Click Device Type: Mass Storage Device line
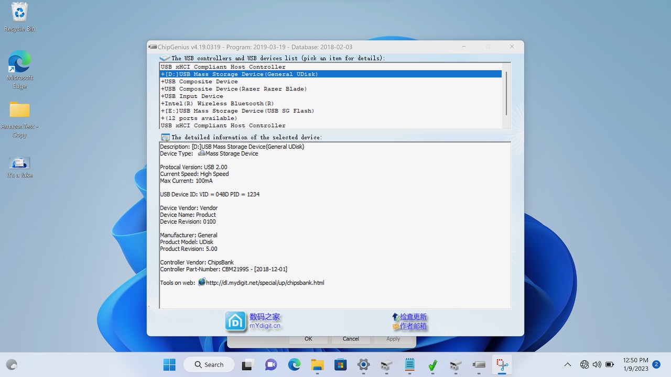 (209, 153)
